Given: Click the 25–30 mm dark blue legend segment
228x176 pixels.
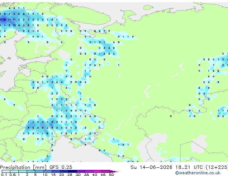Looking at the screenshot, I should pyautogui.click(x=73, y=171).
